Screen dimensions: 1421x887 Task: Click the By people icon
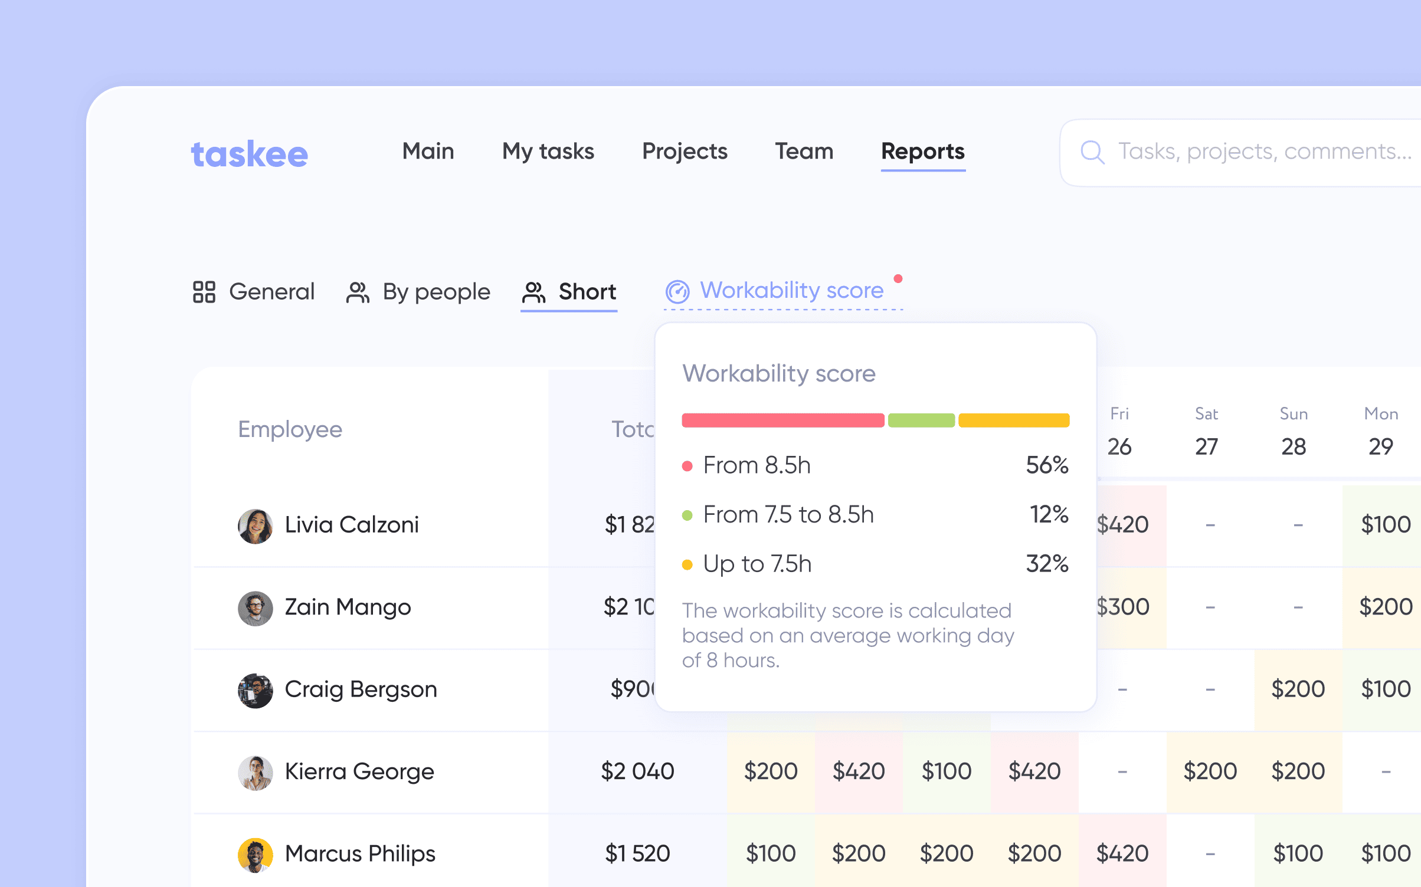(x=358, y=291)
